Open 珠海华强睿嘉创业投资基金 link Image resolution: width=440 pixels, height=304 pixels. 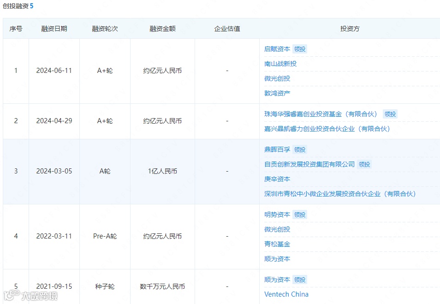[322, 114]
